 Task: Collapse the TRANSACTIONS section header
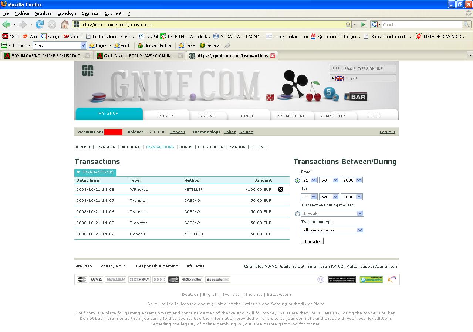95,172
